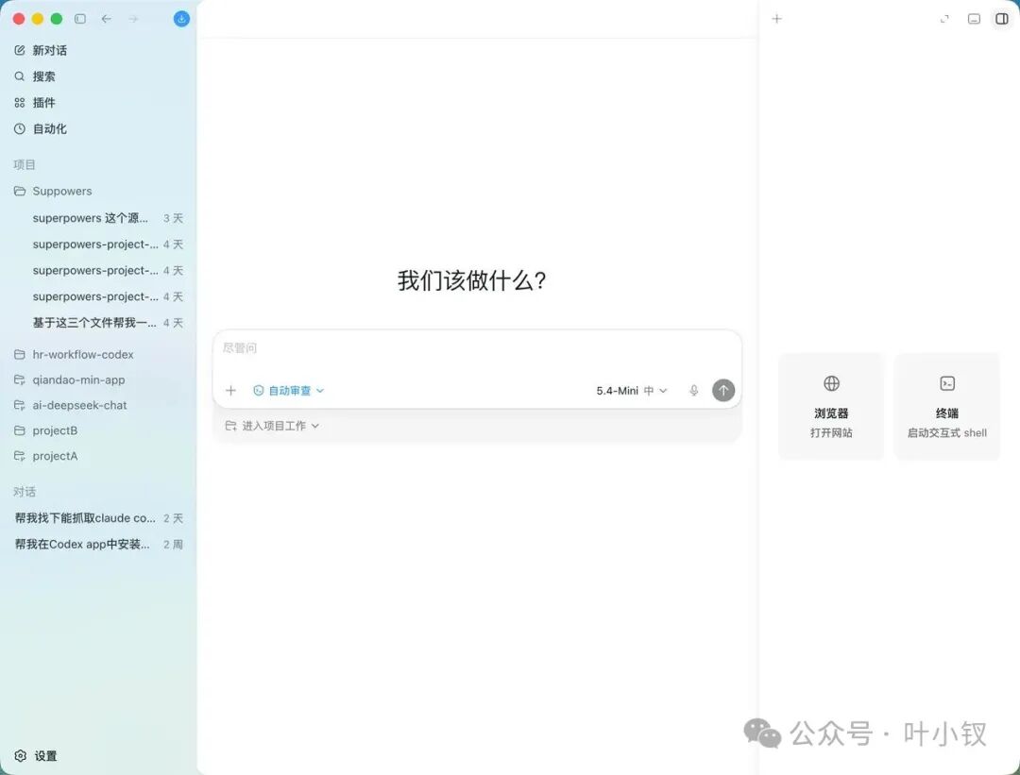Open projectB folder
1020x775 pixels.
[x=45, y=430]
